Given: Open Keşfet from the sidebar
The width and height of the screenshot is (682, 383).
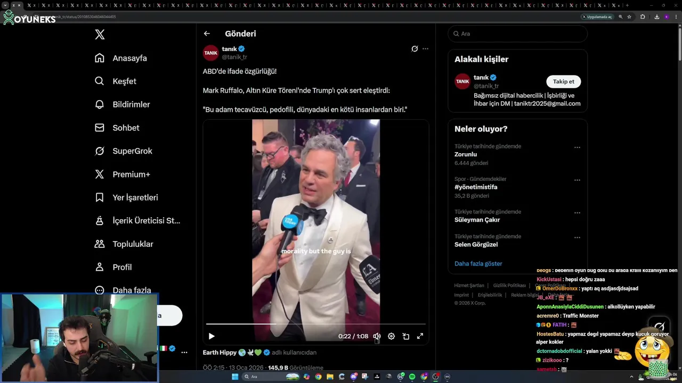Looking at the screenshot, I should point(116,81).
